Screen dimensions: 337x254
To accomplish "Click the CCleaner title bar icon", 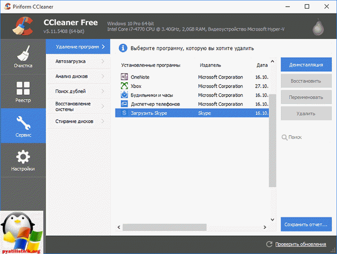I will (8, 6).
